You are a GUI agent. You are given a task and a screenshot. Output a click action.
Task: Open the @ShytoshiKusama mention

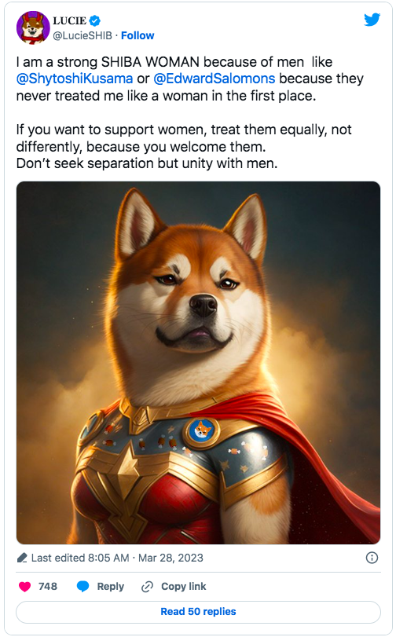click(x=75, y=79)
